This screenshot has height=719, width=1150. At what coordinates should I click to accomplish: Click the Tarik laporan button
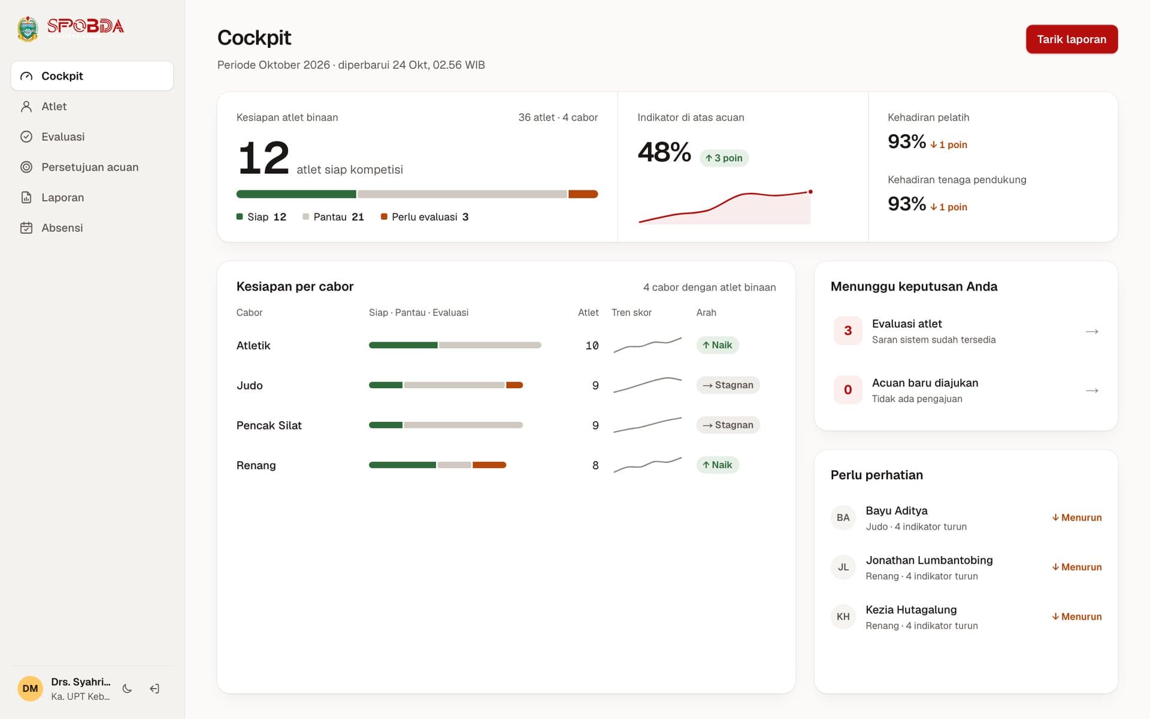tap(1072, 39)
